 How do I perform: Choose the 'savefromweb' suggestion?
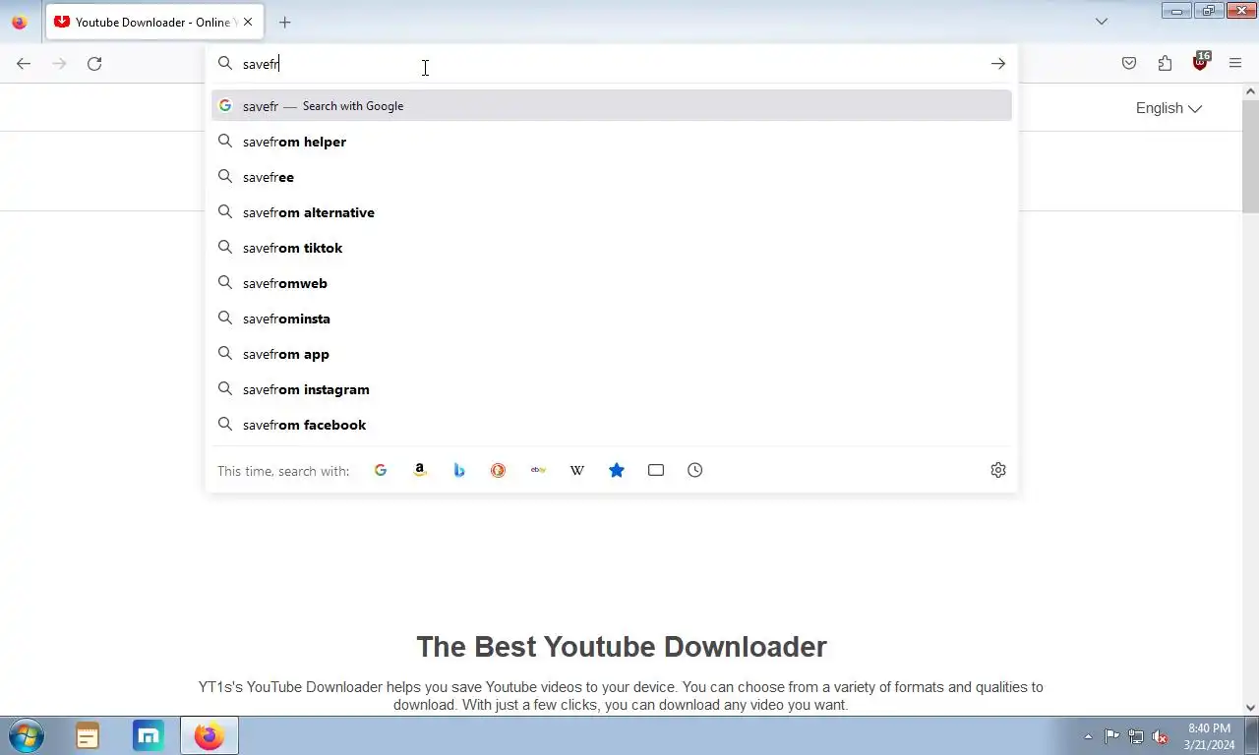(x=612, y=283)
